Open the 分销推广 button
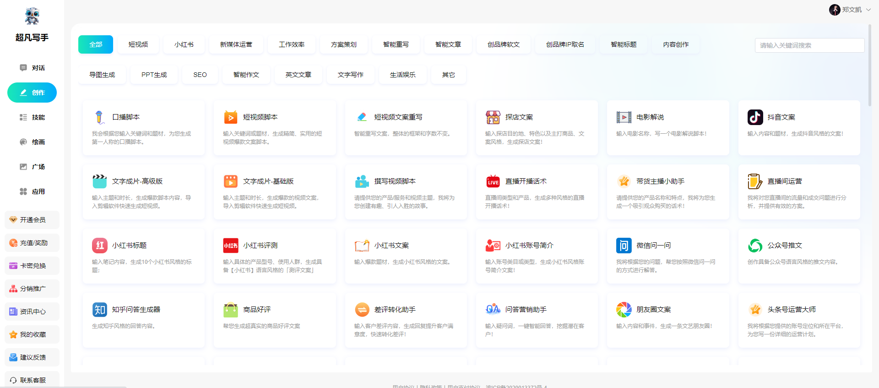879x388 pixels. [x=32, y=289]
